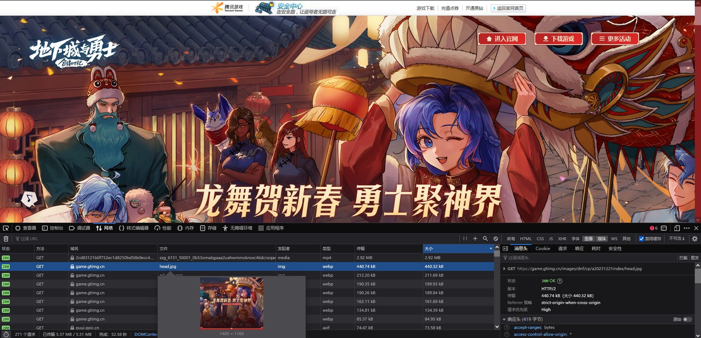
Task: Click the Tencent Games logo
Action: (x=227, y=7)
